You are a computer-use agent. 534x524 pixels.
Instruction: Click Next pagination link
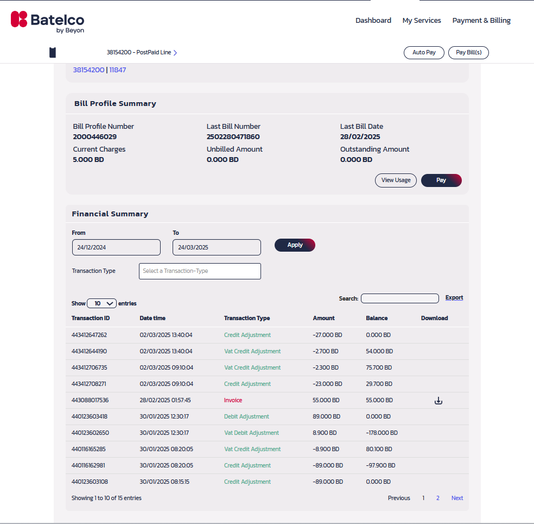tap(457, 498)
